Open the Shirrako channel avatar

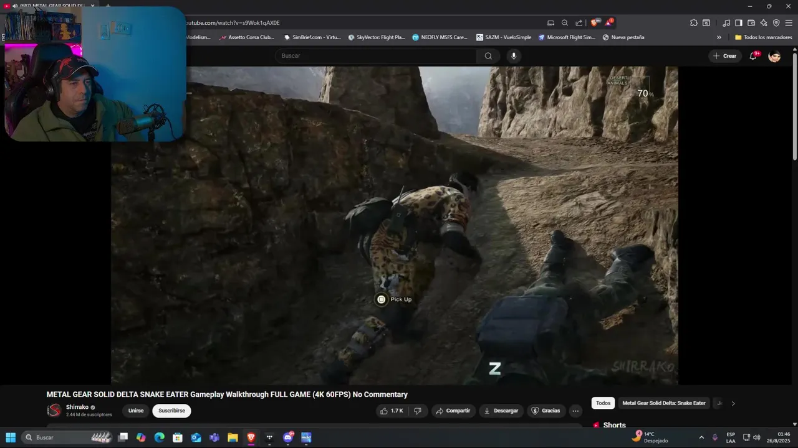coord(54,411)
